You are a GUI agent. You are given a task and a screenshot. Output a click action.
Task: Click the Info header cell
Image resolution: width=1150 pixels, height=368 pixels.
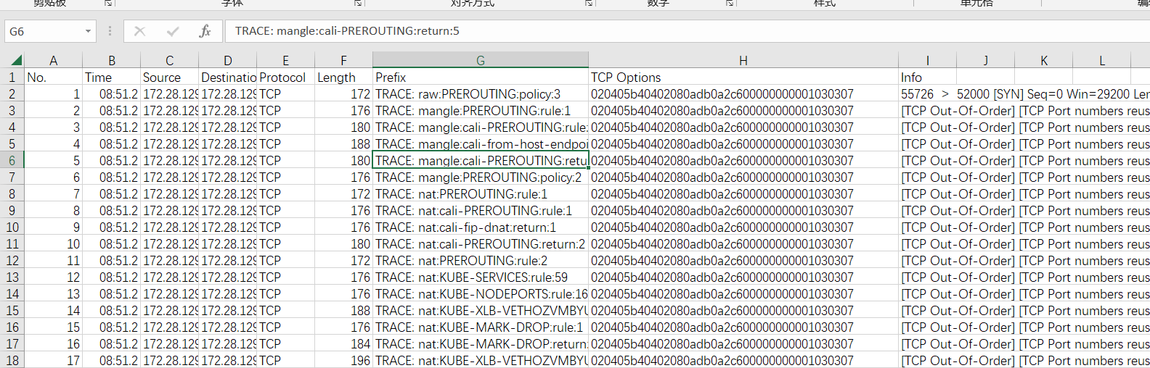point(926,78)
